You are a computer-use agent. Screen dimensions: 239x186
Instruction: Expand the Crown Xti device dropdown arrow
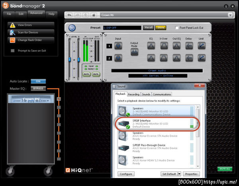pos(230,15)
